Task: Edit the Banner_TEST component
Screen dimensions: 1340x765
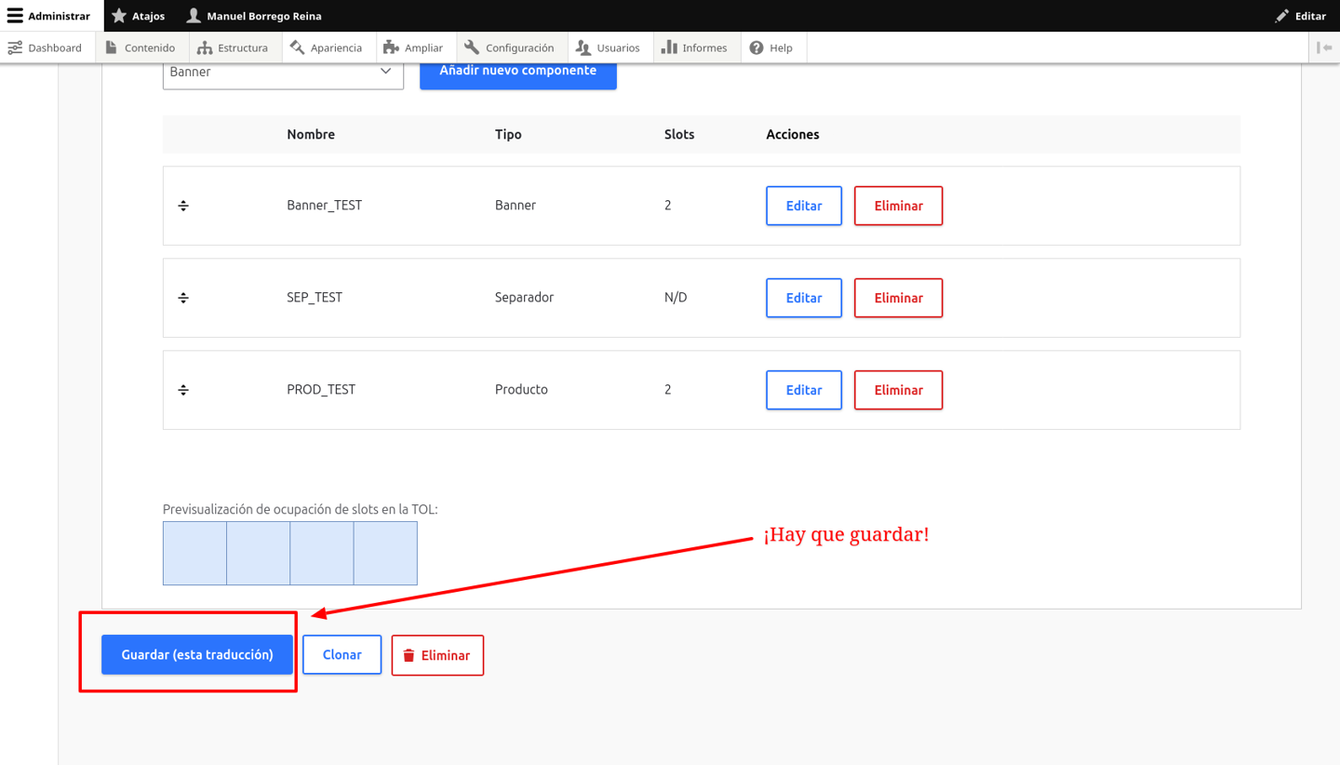Action: tap(804, 206)
